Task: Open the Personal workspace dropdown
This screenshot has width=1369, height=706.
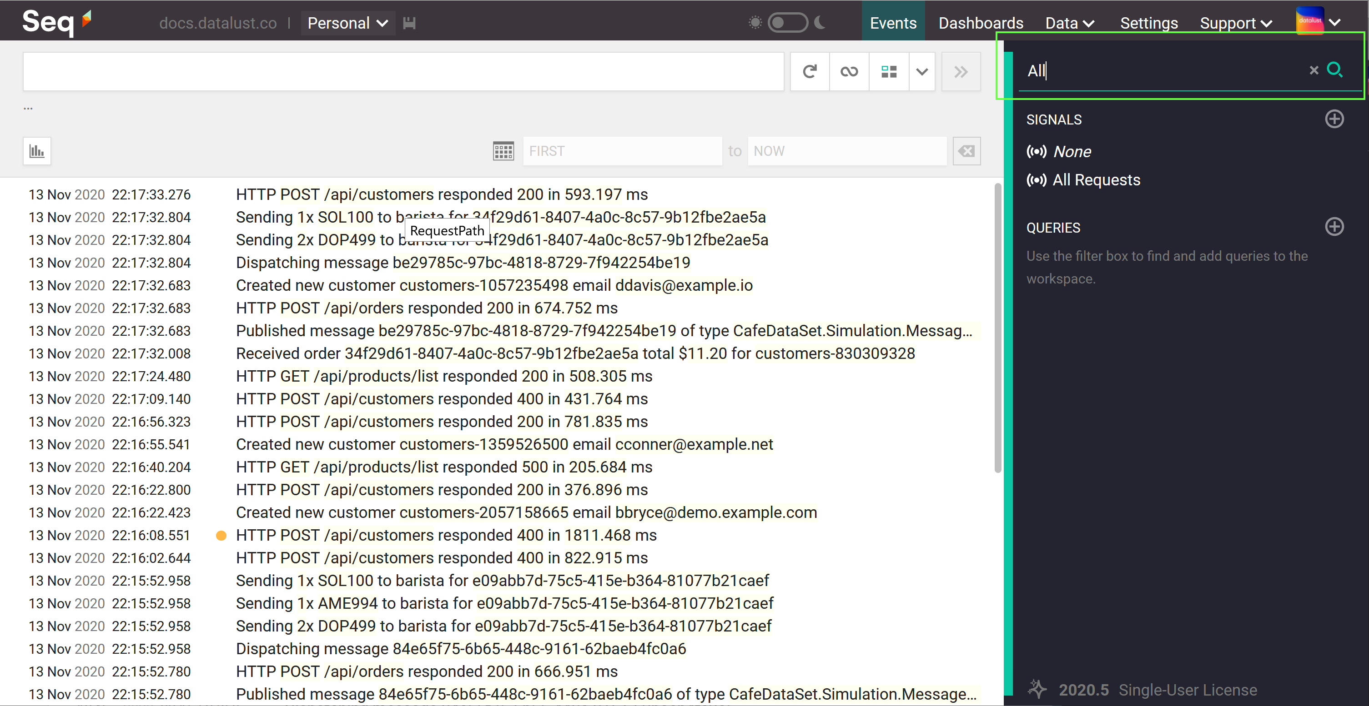Action: point(347,23)
